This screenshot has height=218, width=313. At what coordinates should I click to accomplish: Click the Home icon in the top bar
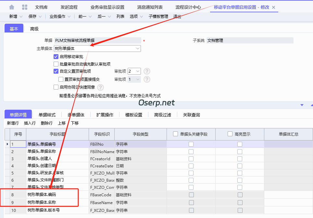click(11, 6)
